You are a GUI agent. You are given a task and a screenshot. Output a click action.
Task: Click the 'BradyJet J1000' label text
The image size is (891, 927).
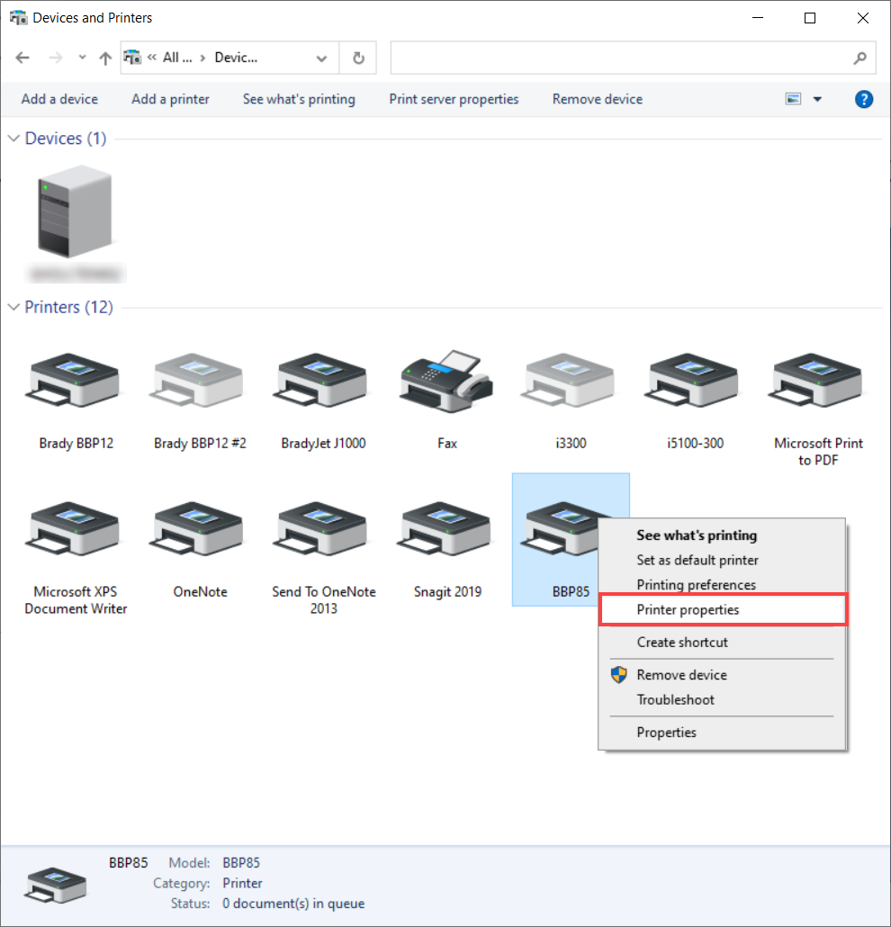(x=323, y=444)
